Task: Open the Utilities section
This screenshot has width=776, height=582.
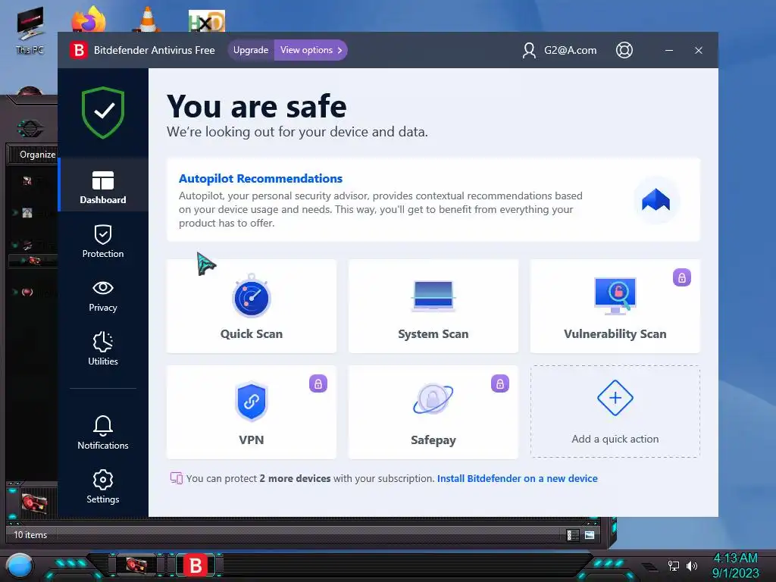Action: click(x=103, y=349)
